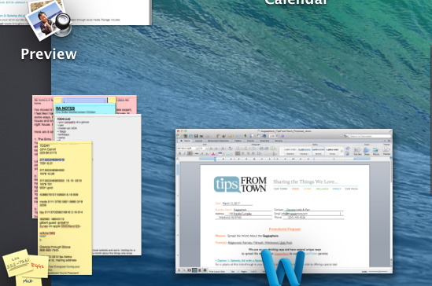Click the Print icon in Word toolbar
432x286 pixels.
(201, 136)
